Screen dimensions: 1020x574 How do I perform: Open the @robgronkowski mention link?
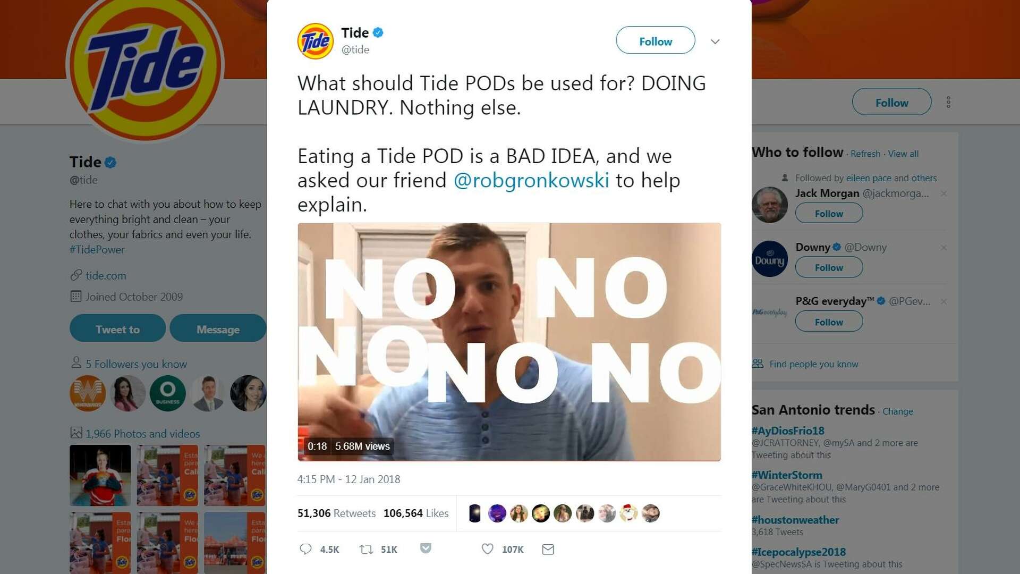531,180
